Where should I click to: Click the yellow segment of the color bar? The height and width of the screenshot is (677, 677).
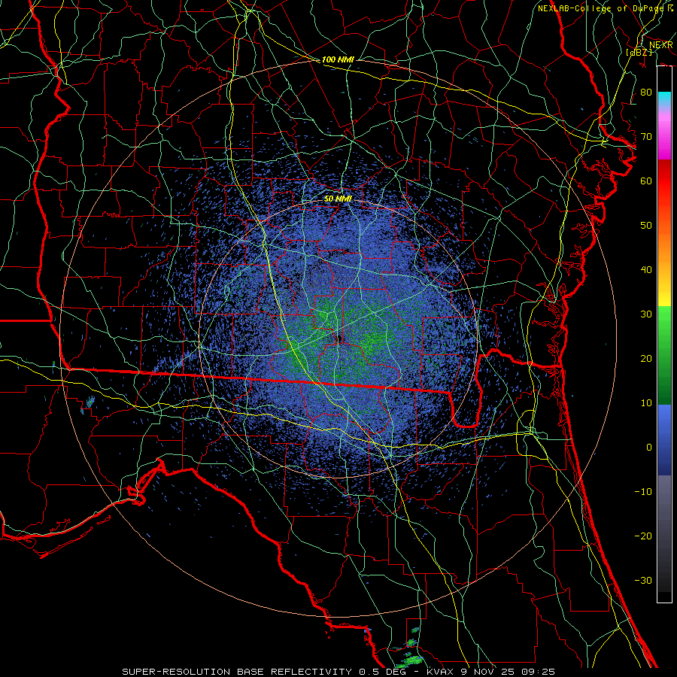click(664, 293)
